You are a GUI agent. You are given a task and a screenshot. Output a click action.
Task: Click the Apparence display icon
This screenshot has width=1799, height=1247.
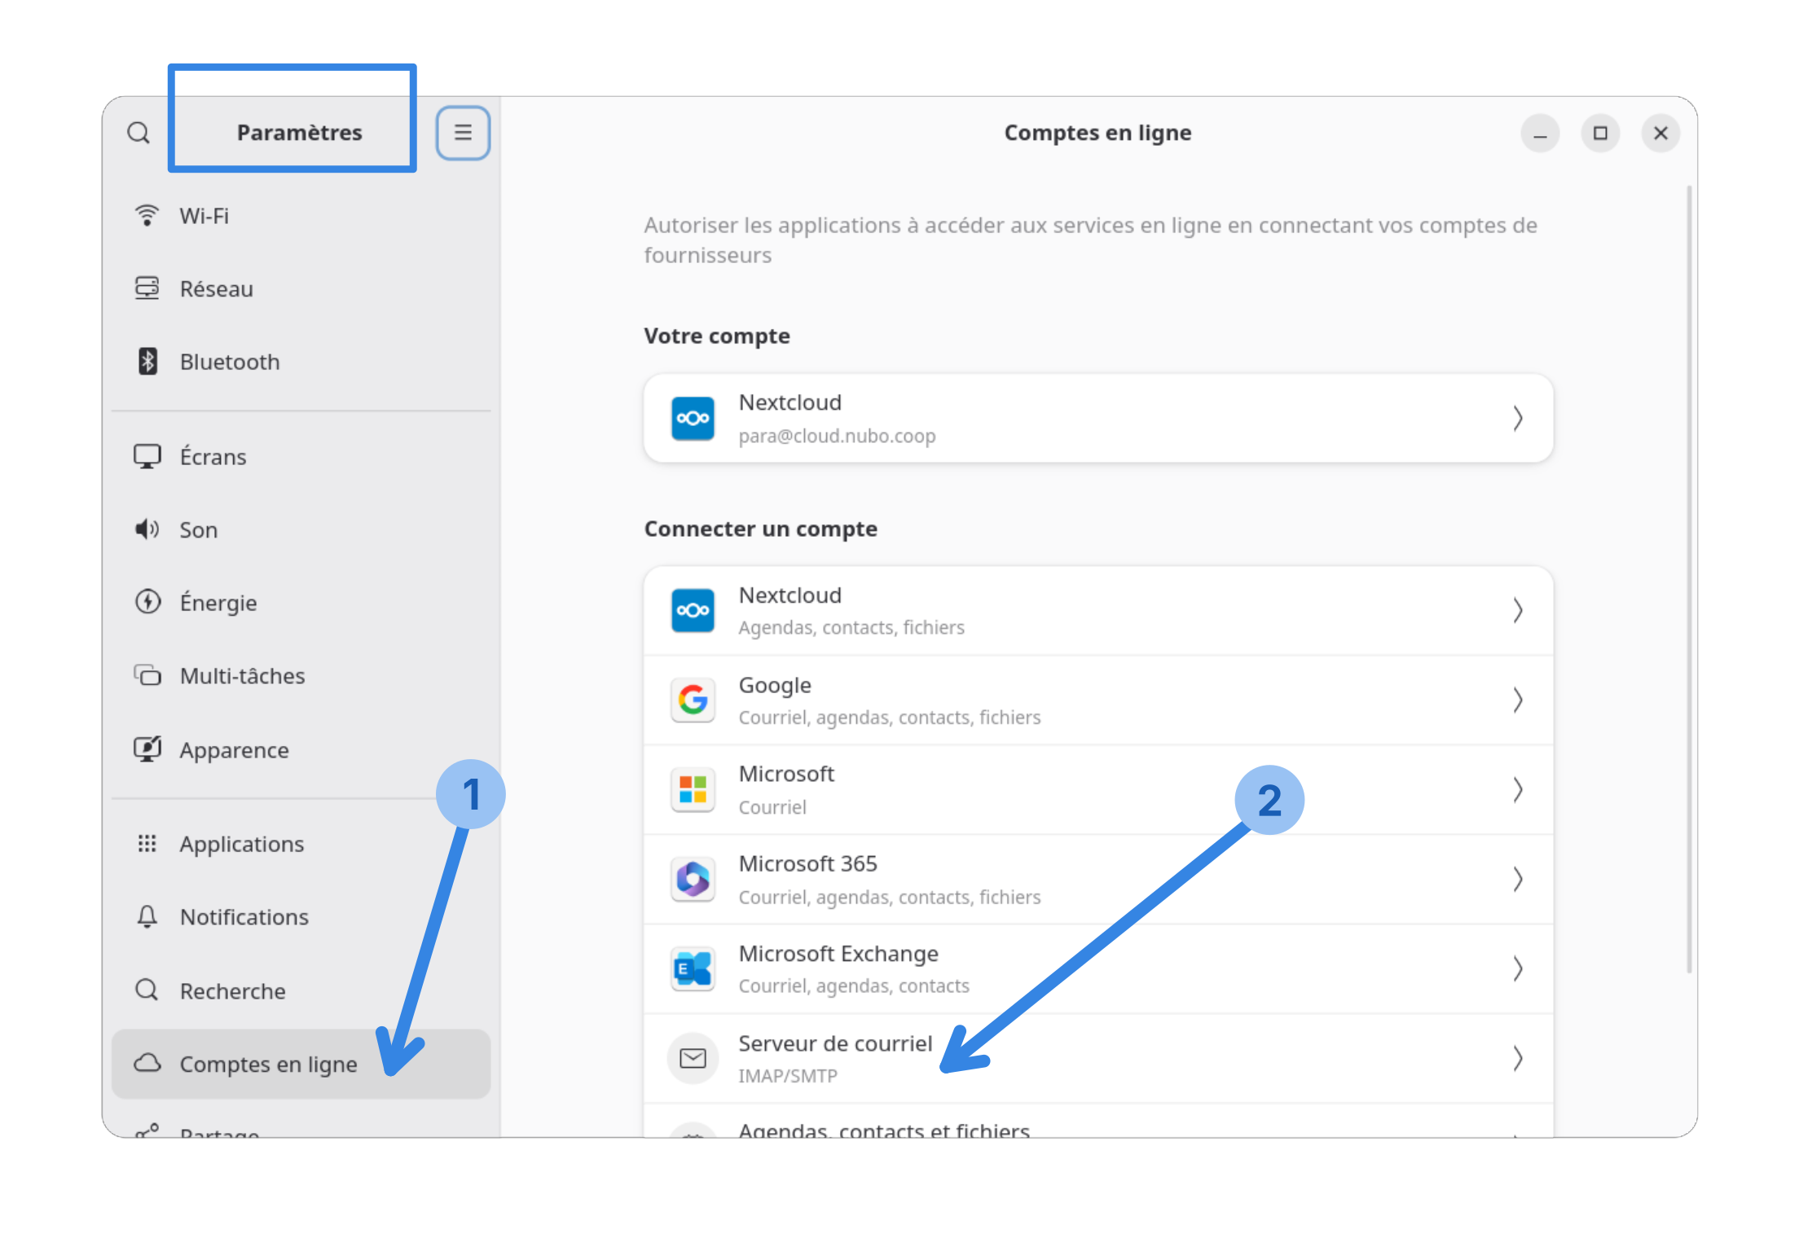147,749
